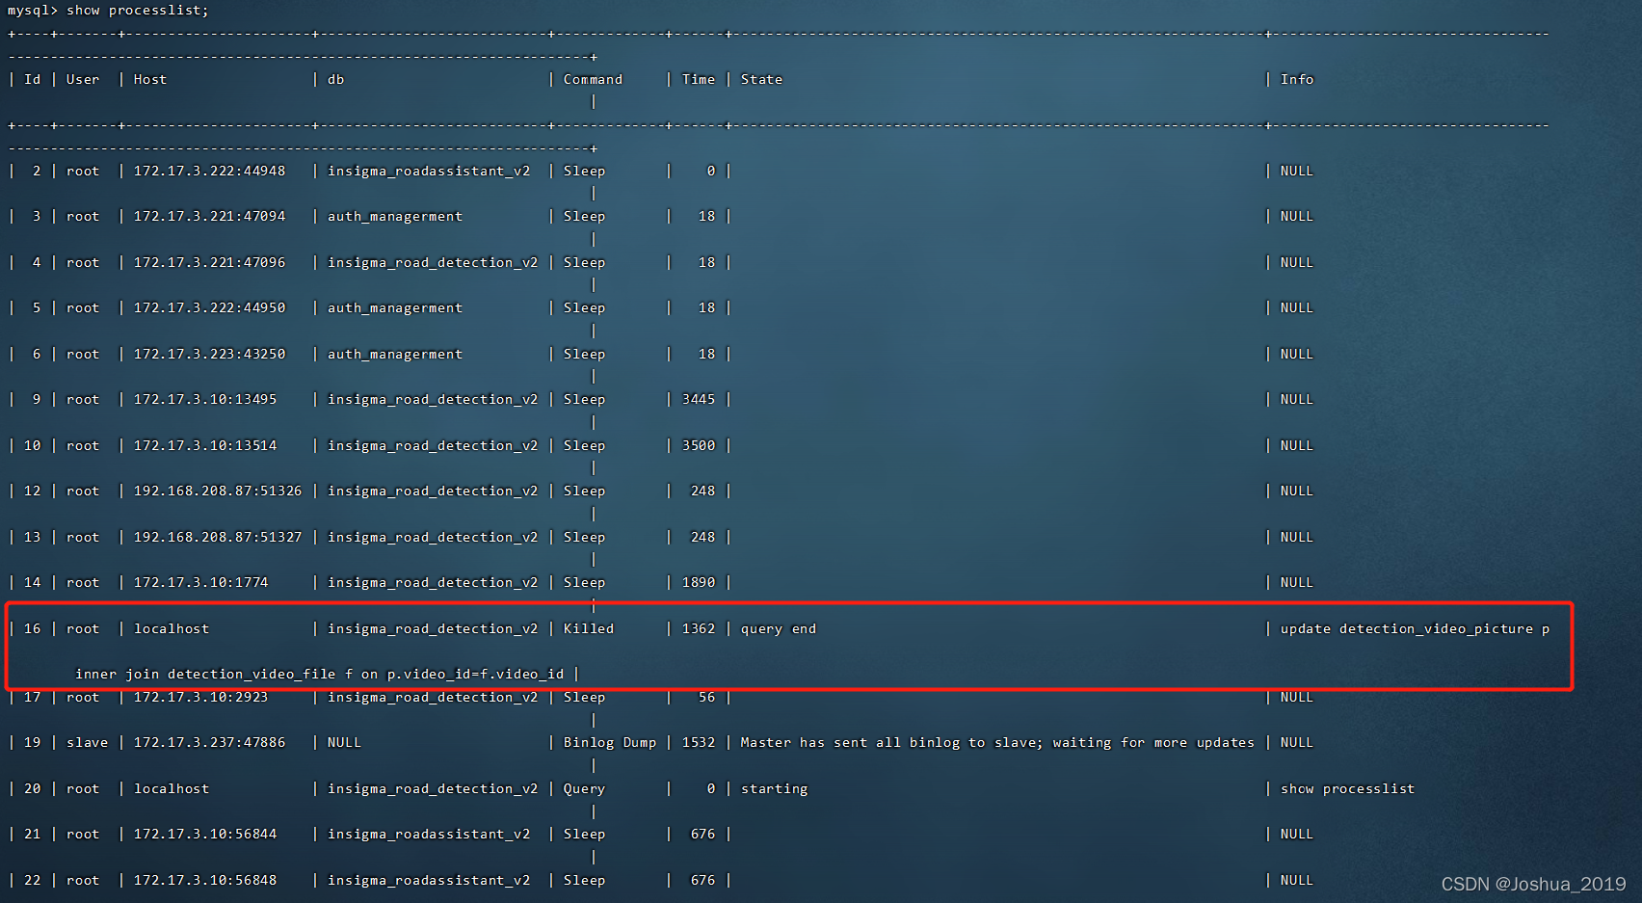This screenshot has width=1642, height=903.
Task: Select host 172.17.3.237:47886
Action: pyautogui.click(x=209, y=743)
